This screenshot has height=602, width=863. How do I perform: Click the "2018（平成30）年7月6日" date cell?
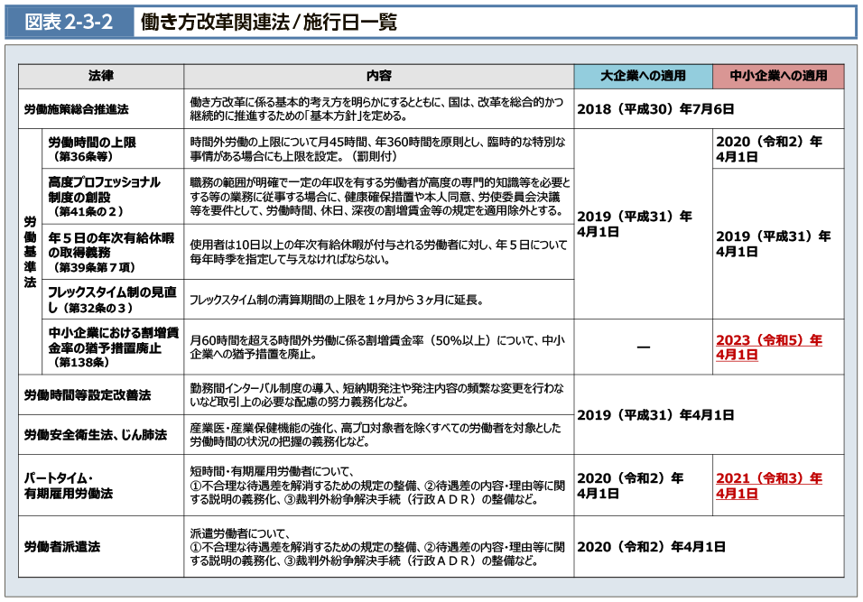point(655,109)
